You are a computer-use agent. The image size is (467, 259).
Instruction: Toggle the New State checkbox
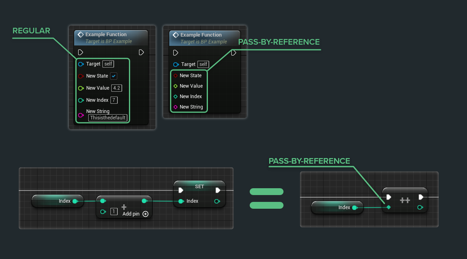[x=113, y=76]
